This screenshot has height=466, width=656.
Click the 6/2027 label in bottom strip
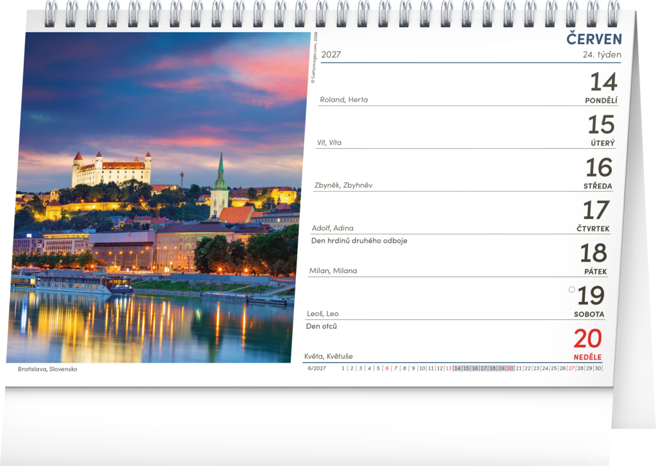coord(316,369)
